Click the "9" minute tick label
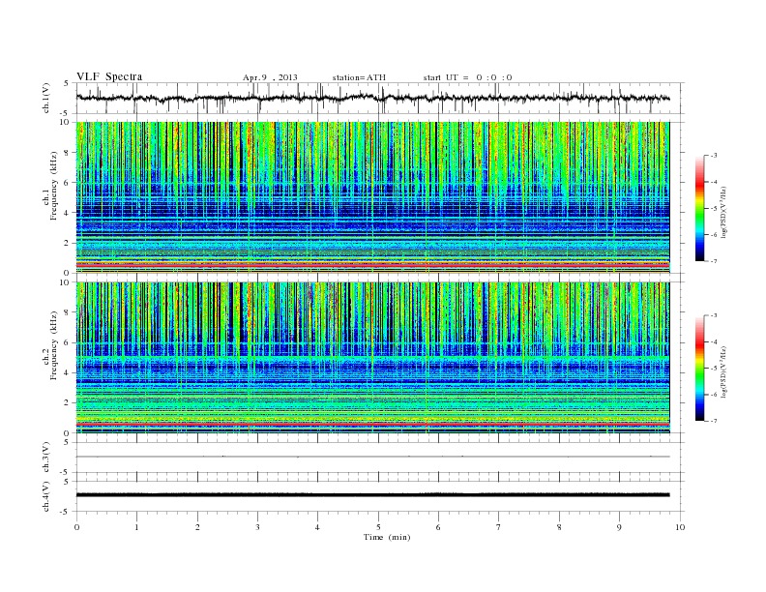 coord(619,527)
